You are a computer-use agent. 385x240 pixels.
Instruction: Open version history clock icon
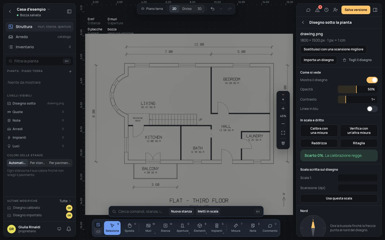[326, 10]
